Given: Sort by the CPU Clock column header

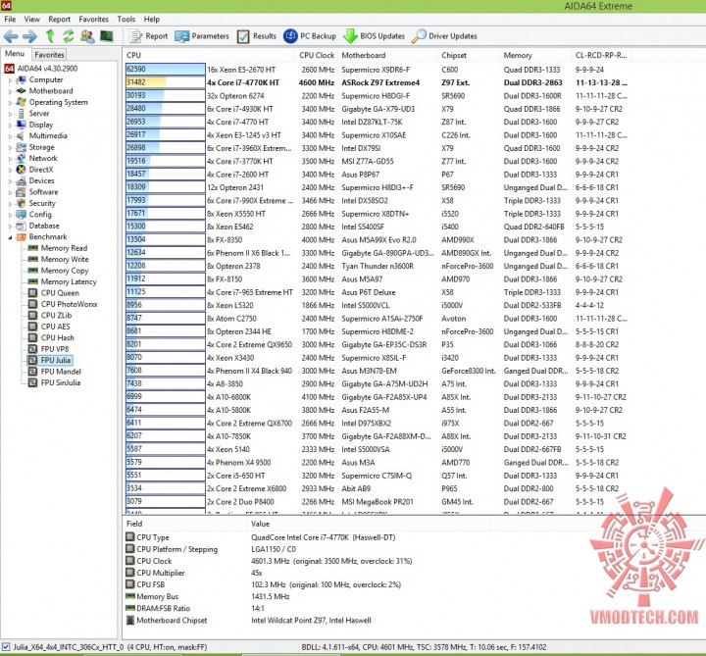Looking at the screenshot, I should click(x=317, y=55).
